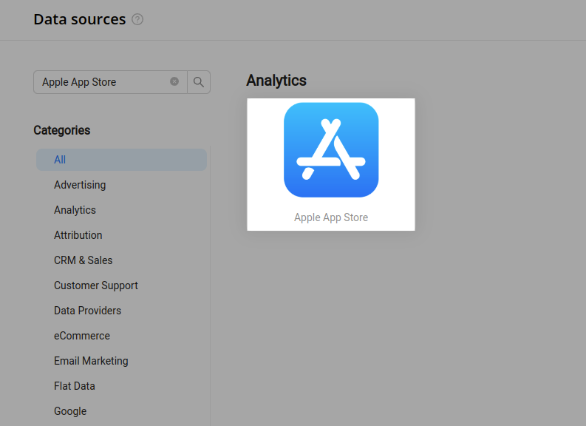Select the Attribution category
Image resolution: width=586 pixels, height=426 pixels.
coord(78,235)
